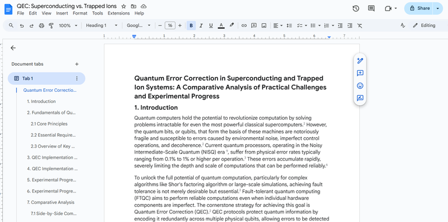This screenshot has height=222, width=448.
Task: Click the Insert image icon
Action: coord(264,26)
